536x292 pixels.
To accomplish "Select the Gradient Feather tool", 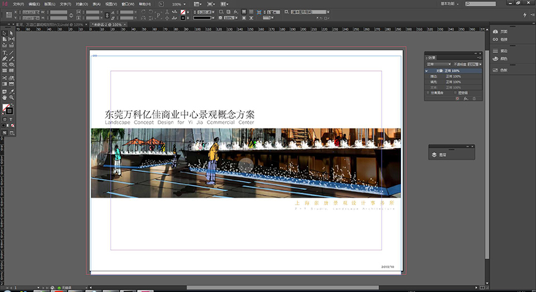I will click(11, 84).
